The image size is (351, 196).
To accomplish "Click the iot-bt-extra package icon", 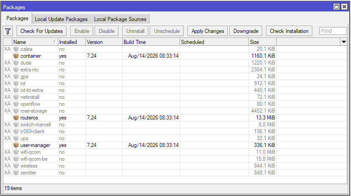I will (x=16, y=90).
